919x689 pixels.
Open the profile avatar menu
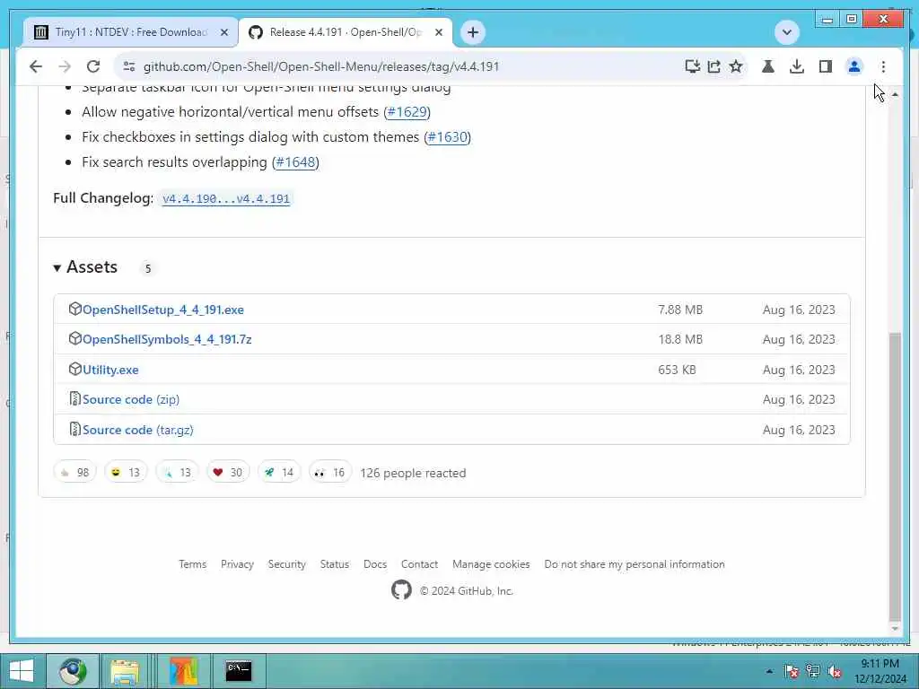(854, 66)
